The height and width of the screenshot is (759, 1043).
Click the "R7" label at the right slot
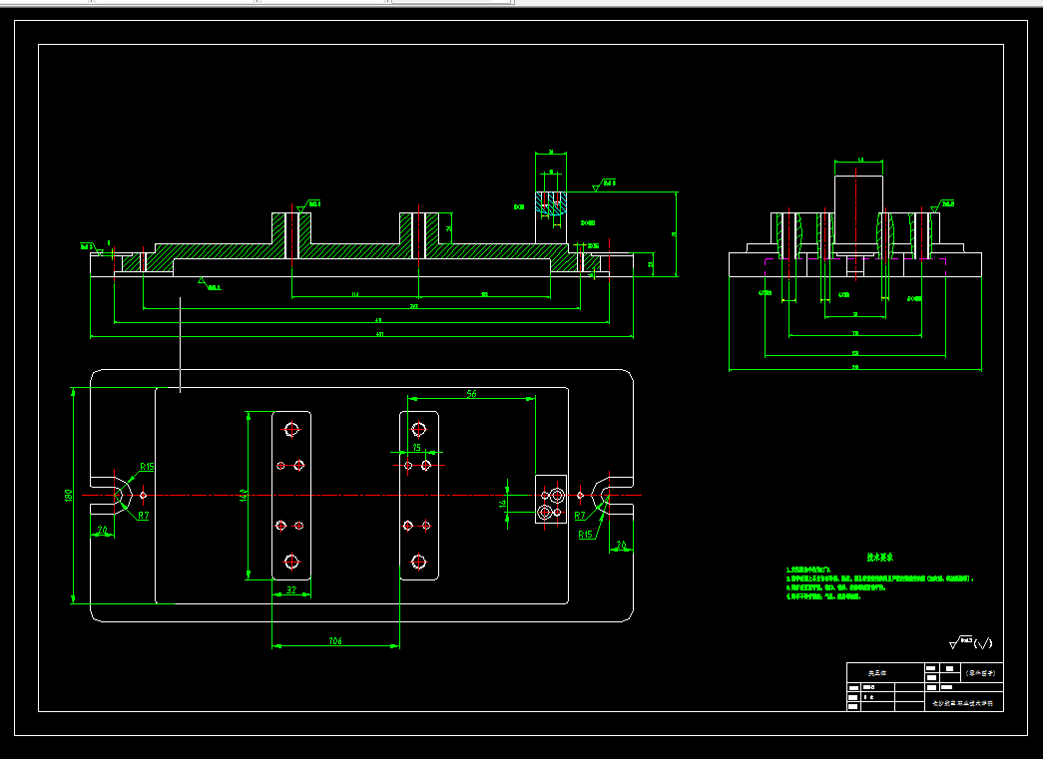579,515
